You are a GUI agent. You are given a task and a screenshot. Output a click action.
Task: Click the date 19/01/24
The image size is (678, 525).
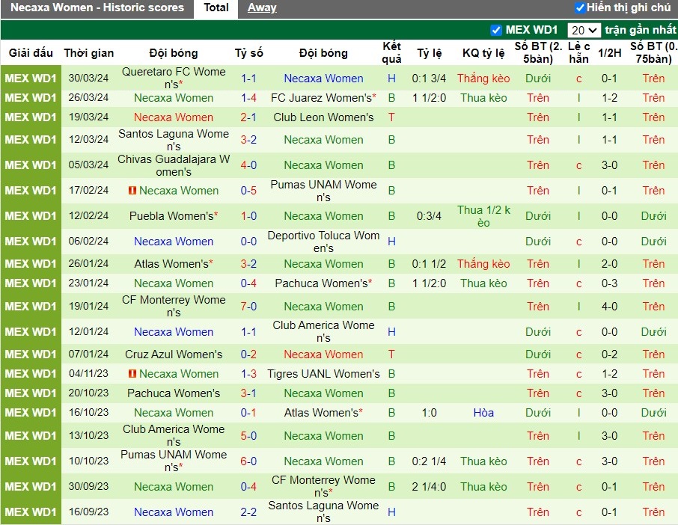(x=88, y=306)
